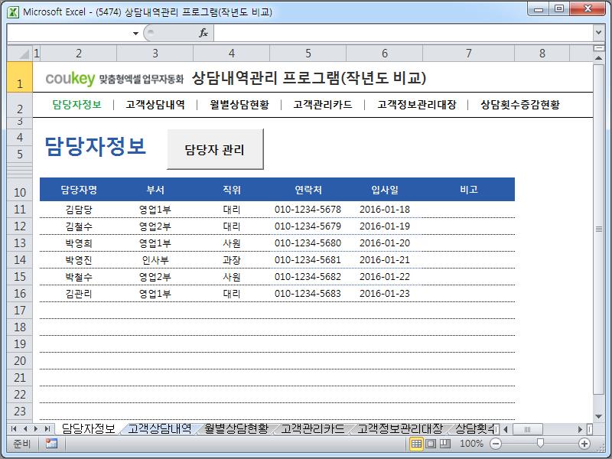This screenshot has width=612, height=459.
Task: Select row header 11
Action: coord(20,209)
